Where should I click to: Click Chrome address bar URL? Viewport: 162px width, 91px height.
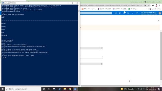[111, 6]
